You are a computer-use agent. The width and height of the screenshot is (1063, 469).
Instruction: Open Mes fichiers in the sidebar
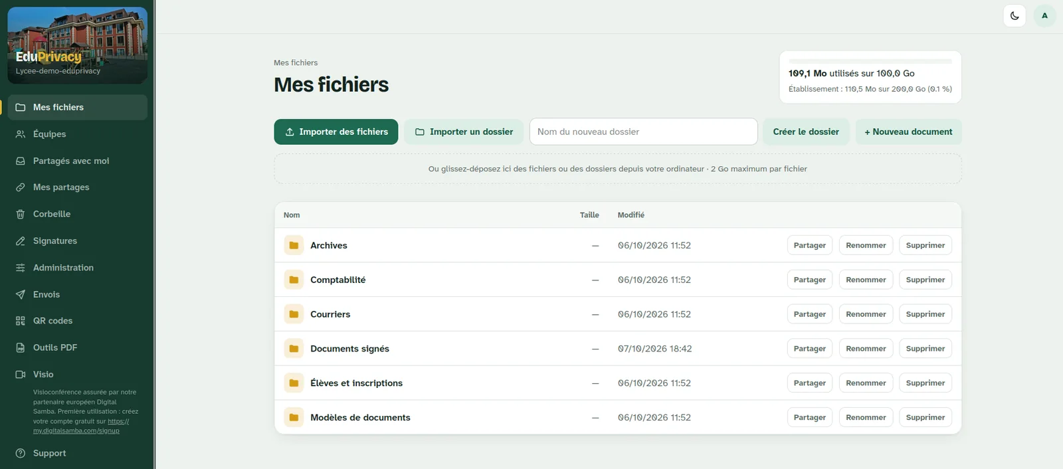[77, 107]
